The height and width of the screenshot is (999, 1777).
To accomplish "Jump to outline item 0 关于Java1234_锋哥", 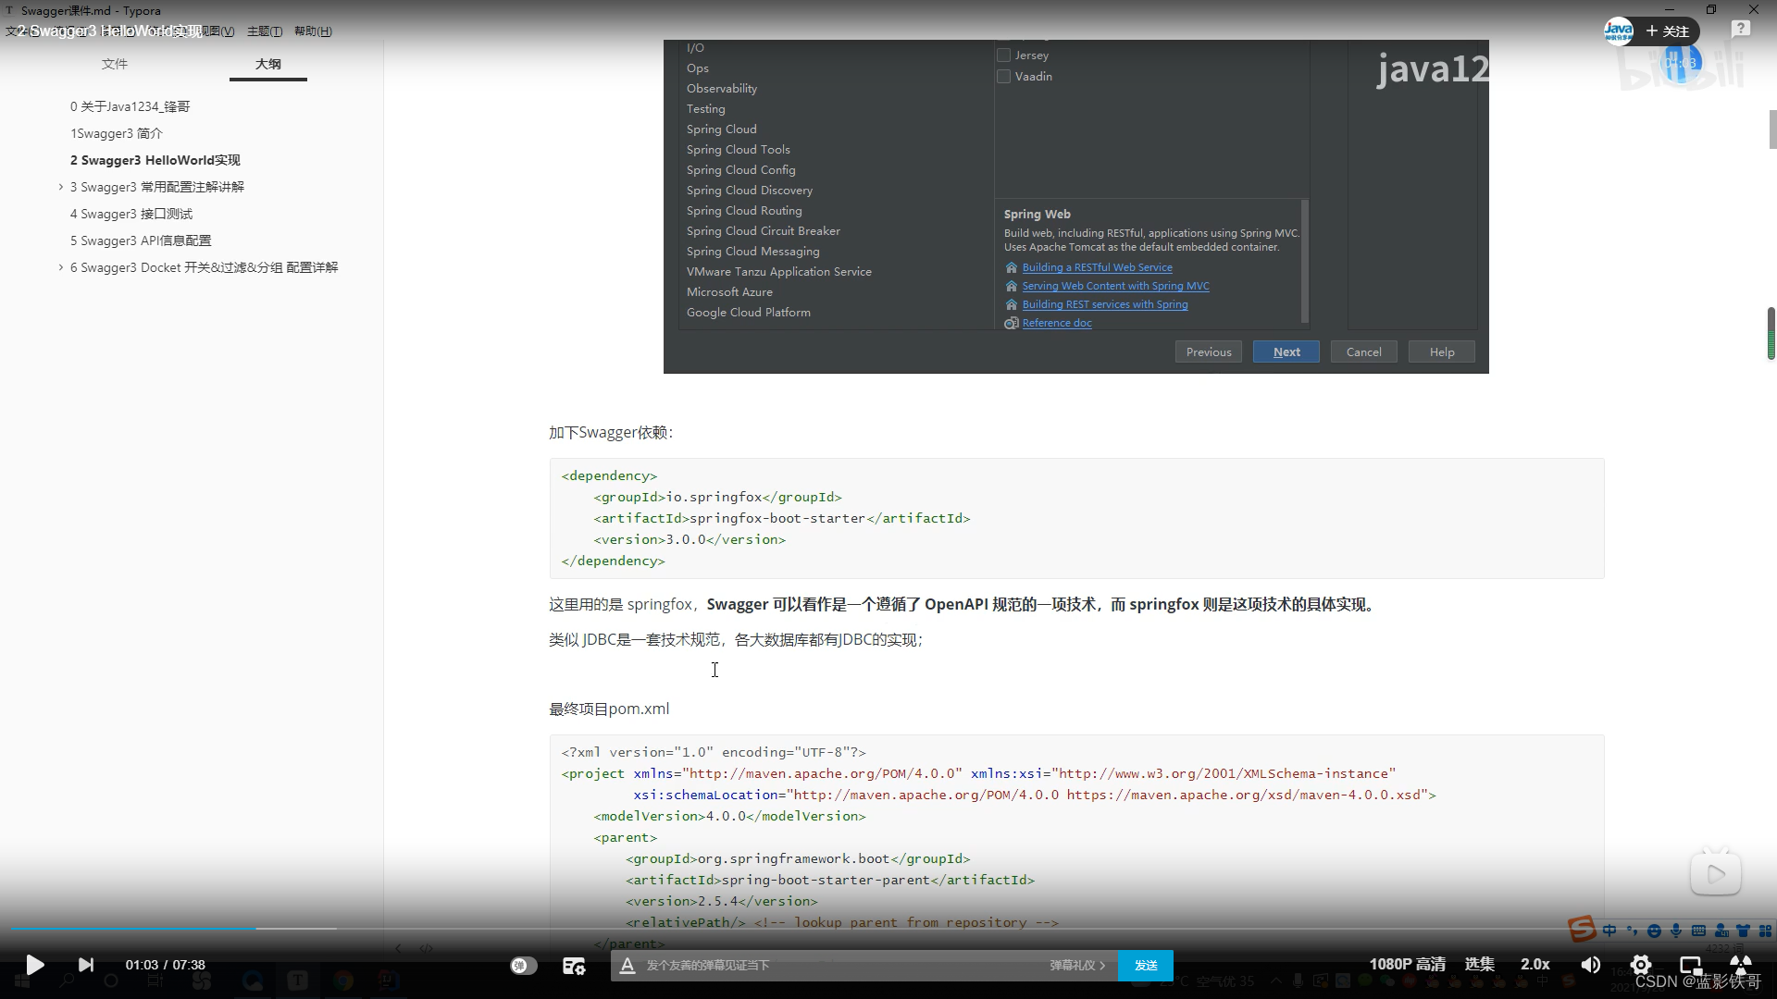I will (x=130, y=106).
